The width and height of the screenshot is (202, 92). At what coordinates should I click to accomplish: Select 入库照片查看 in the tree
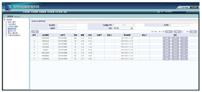(13, 26)
